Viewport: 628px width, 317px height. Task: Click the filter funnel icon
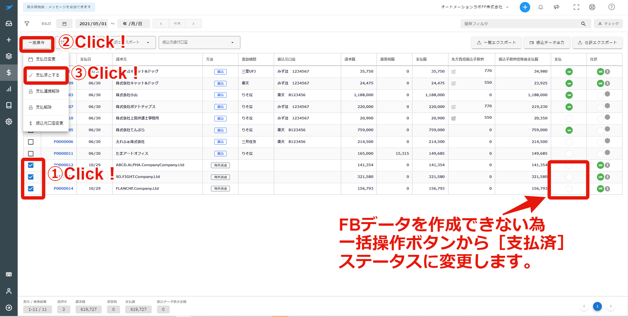[27, 24]
